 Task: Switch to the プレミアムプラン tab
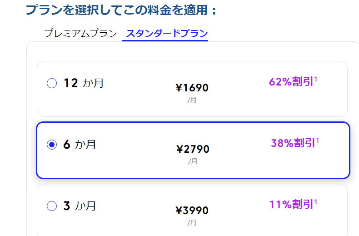pyautogui.click(x=80, y=34)
